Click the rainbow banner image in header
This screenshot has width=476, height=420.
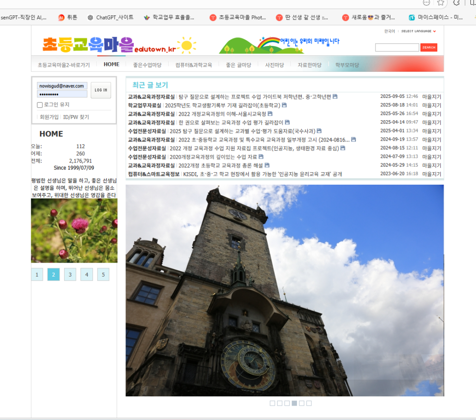click(279, 45)
